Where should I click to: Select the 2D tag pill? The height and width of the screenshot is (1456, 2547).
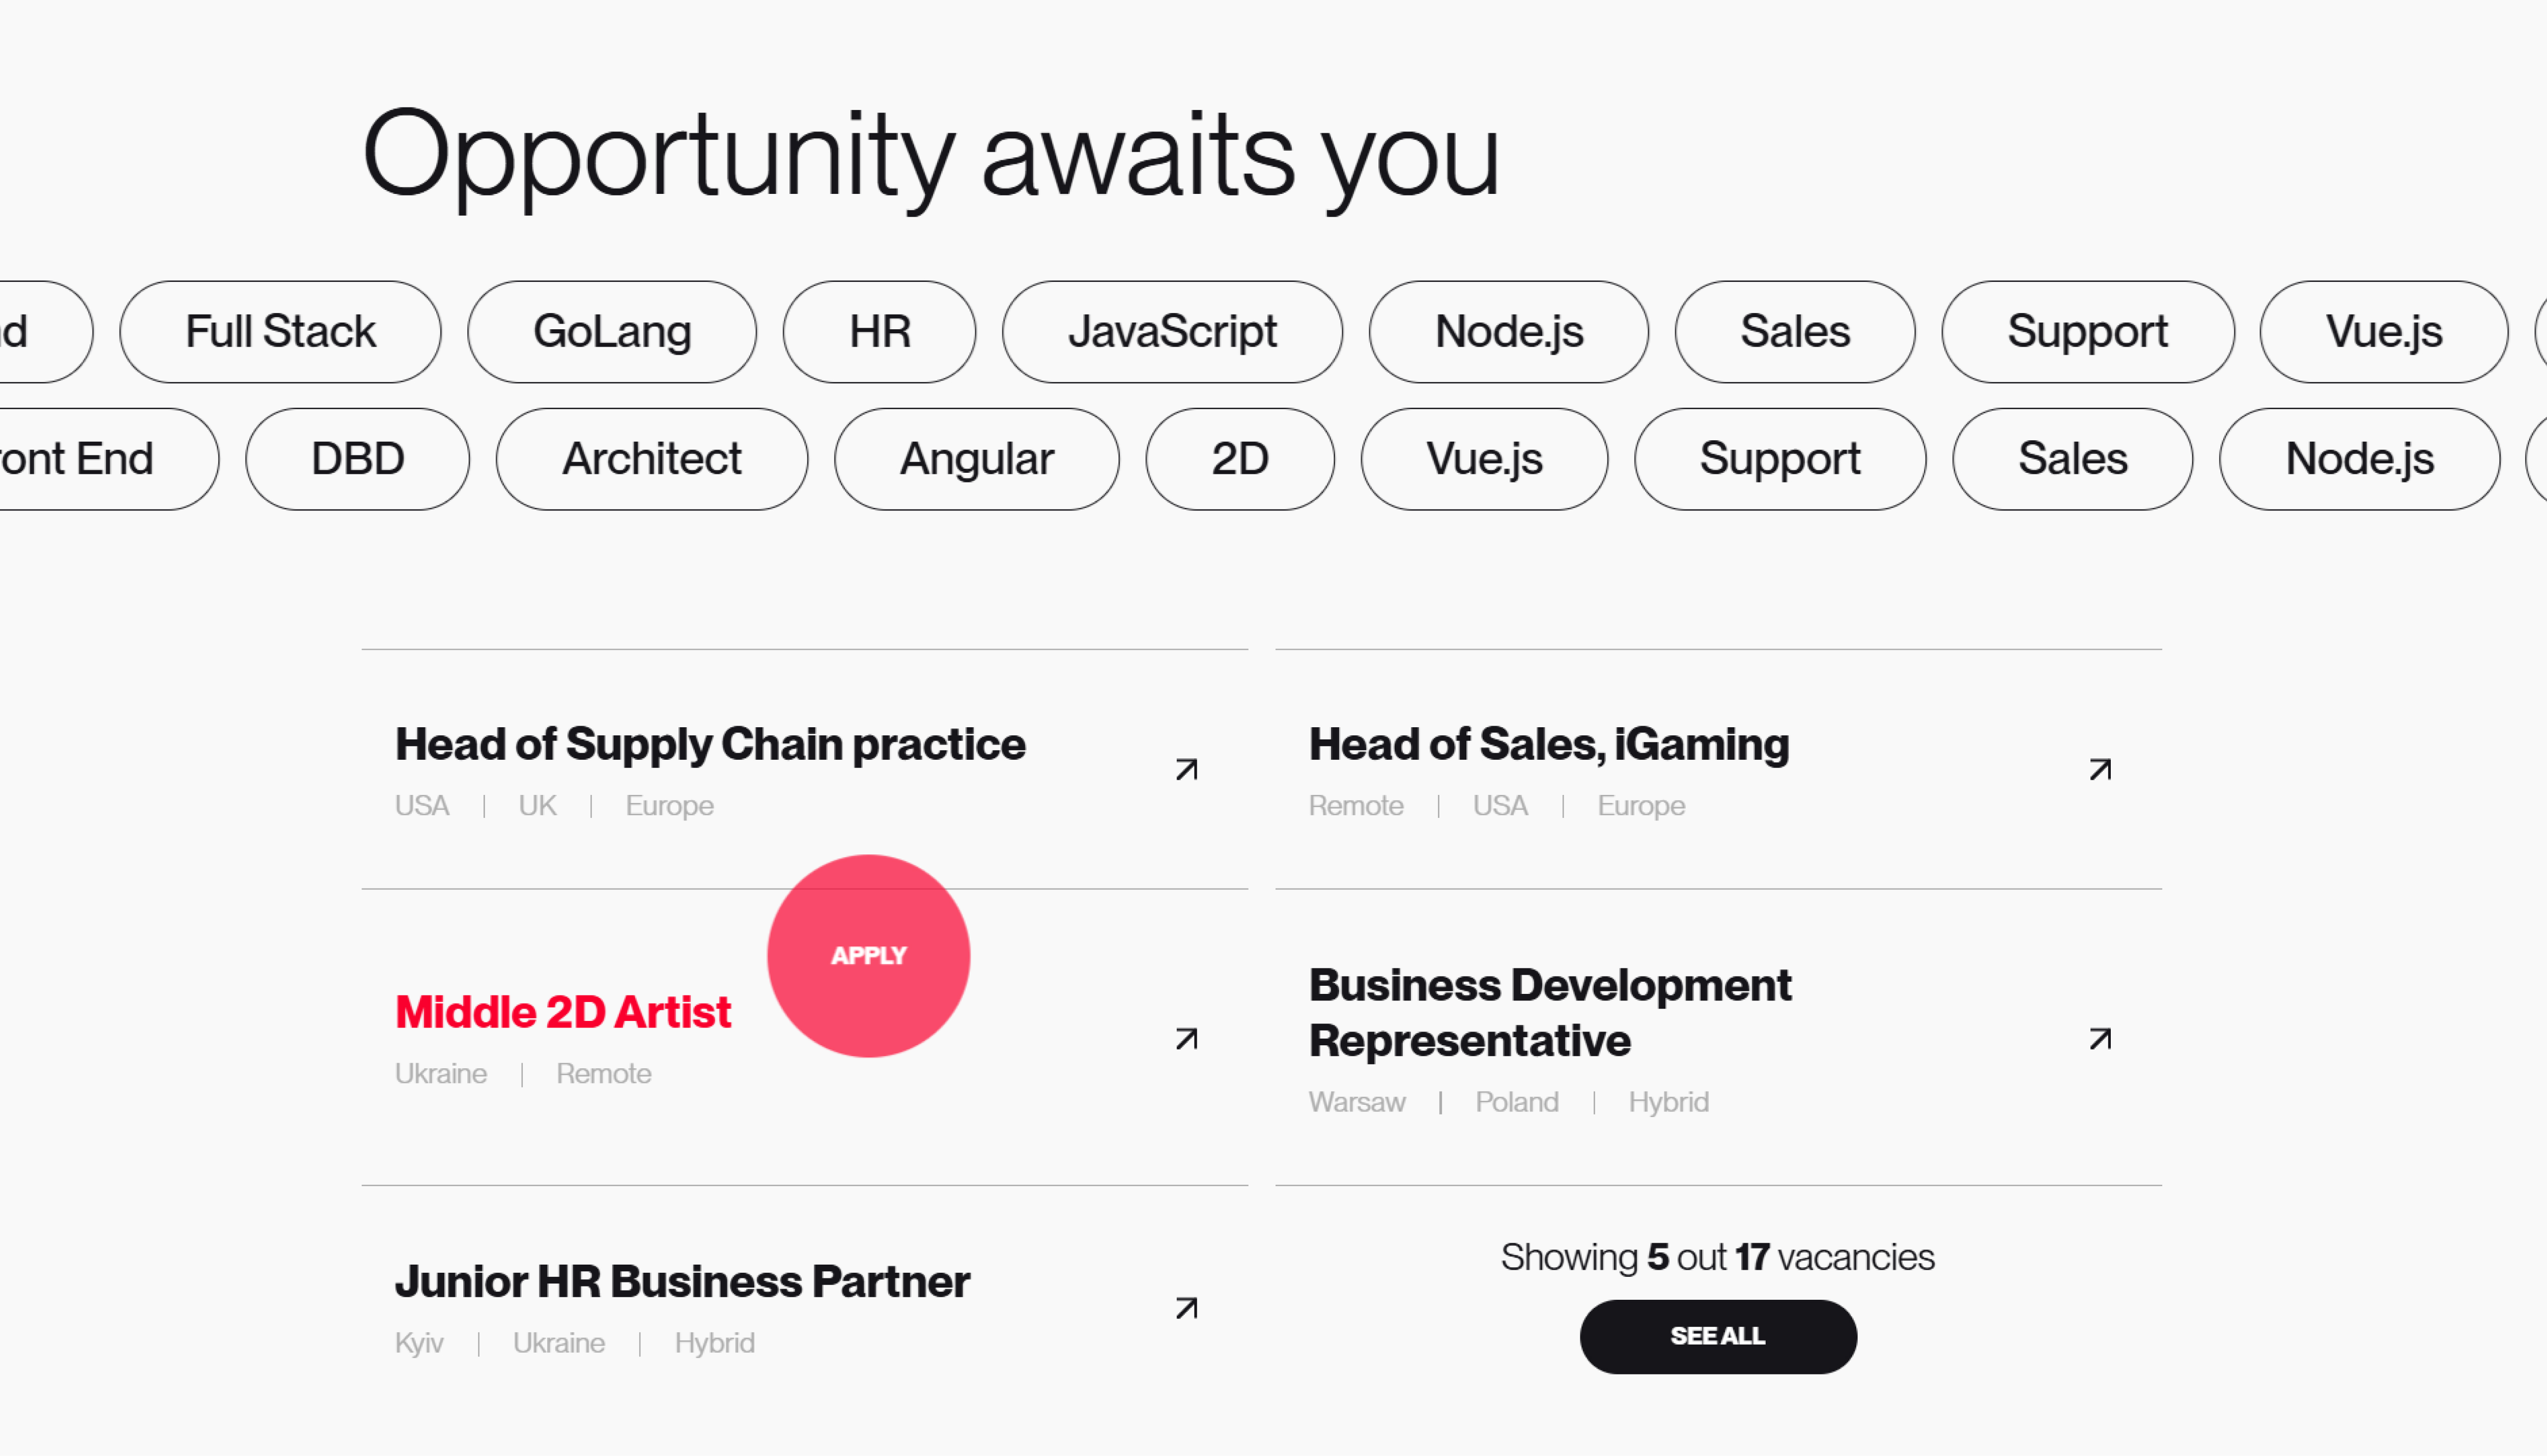pyautogui.click(x=1240, y=458)
